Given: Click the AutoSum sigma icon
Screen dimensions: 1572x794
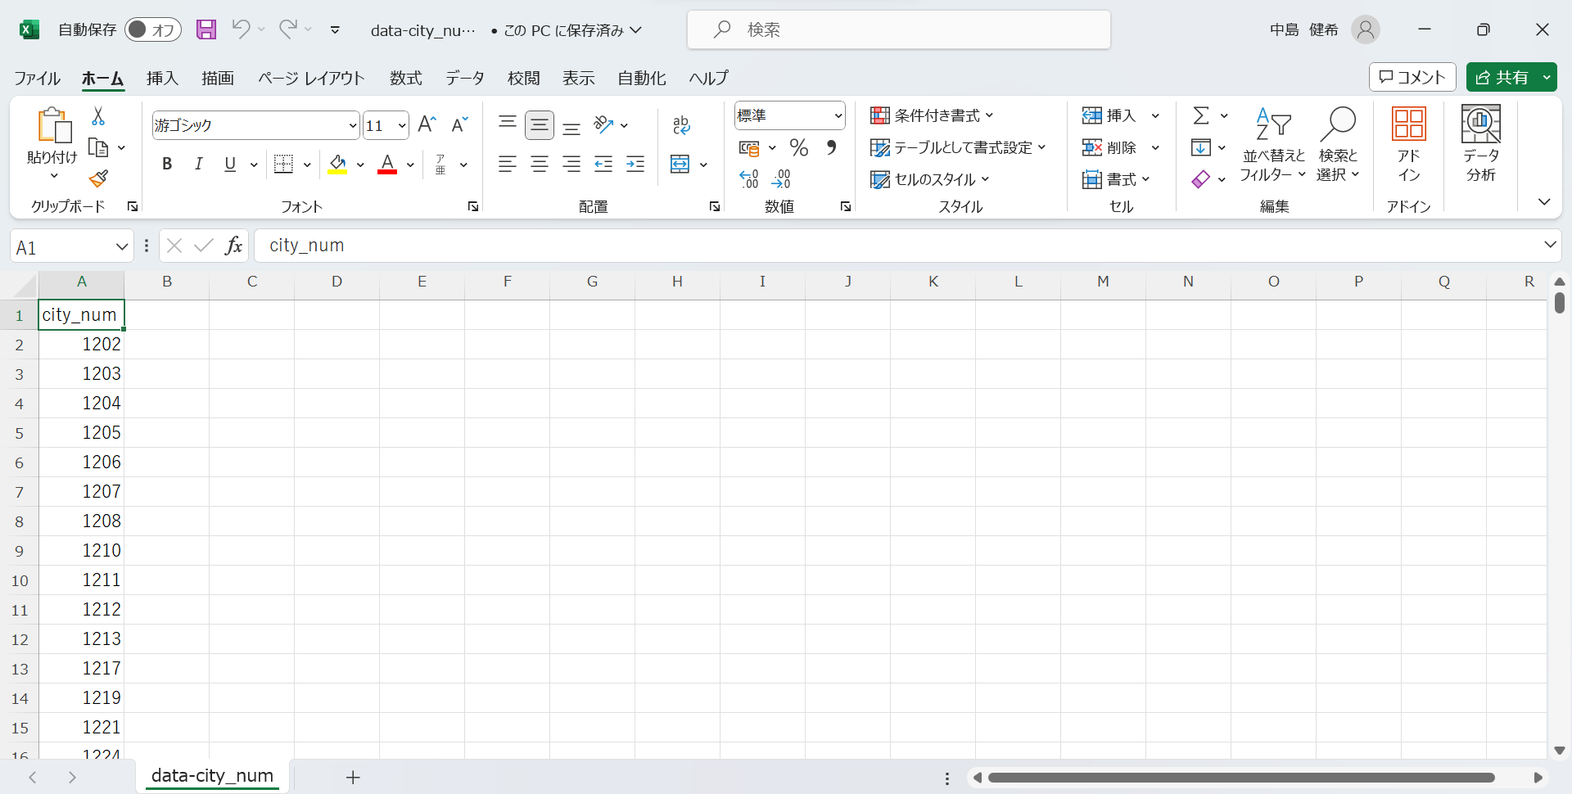Looking at the screenshot, I should 1200,115.
